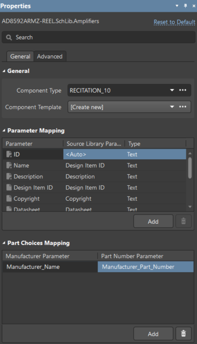Click the Source Library Parameter column header

[x=94, y=144]
